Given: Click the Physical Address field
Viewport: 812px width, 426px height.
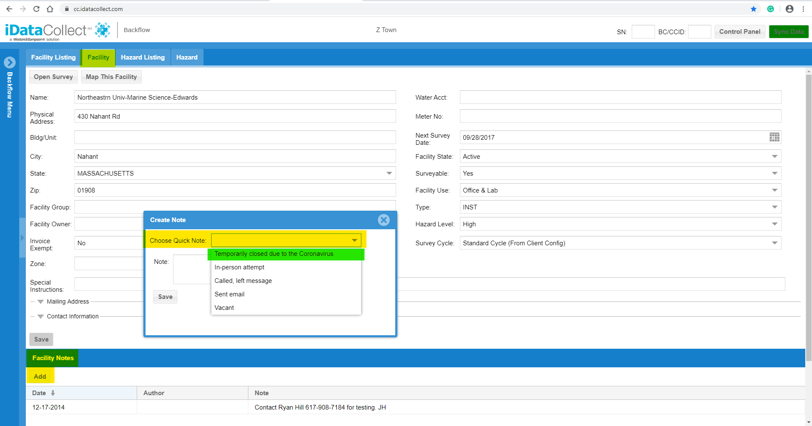Looking at the screenshot, I should click(x=235, y=117).
